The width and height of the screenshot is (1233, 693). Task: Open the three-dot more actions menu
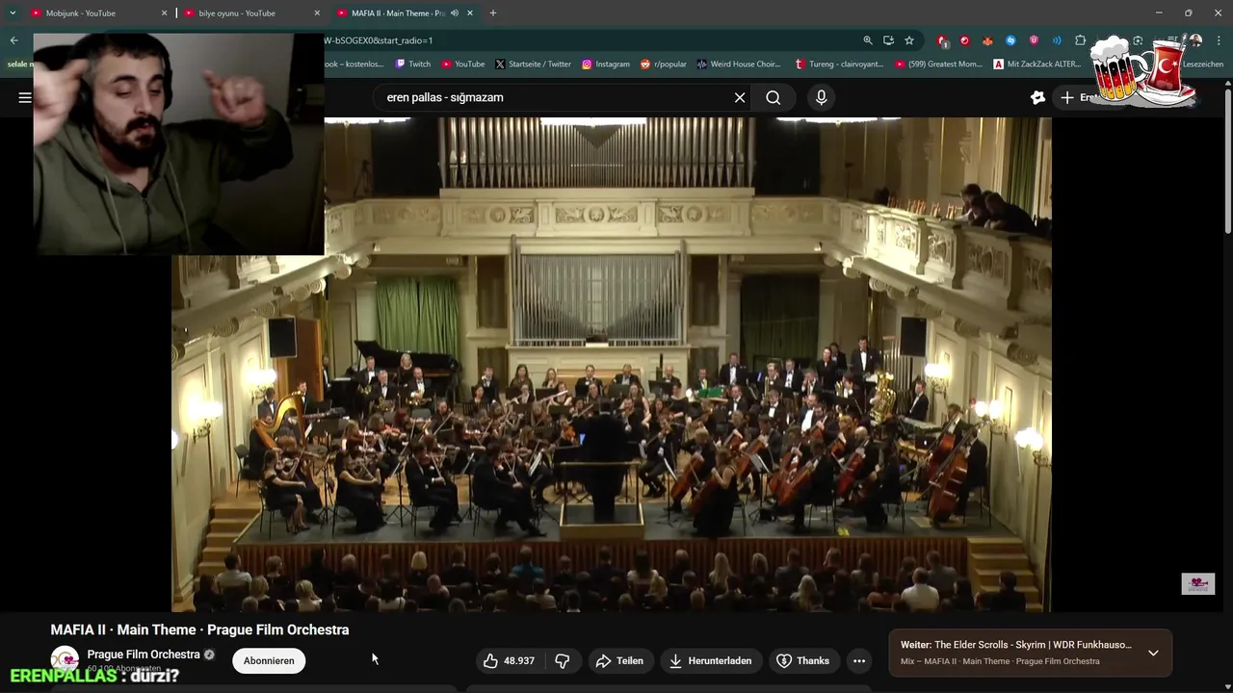(x=859, y=660)
